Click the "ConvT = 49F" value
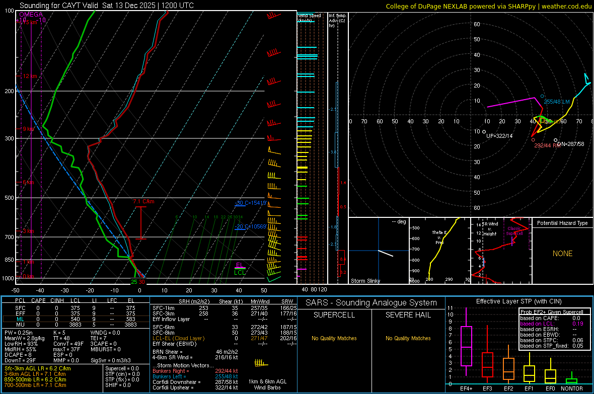This screenshot has width=594, height=394. click(x=68, y=344)
